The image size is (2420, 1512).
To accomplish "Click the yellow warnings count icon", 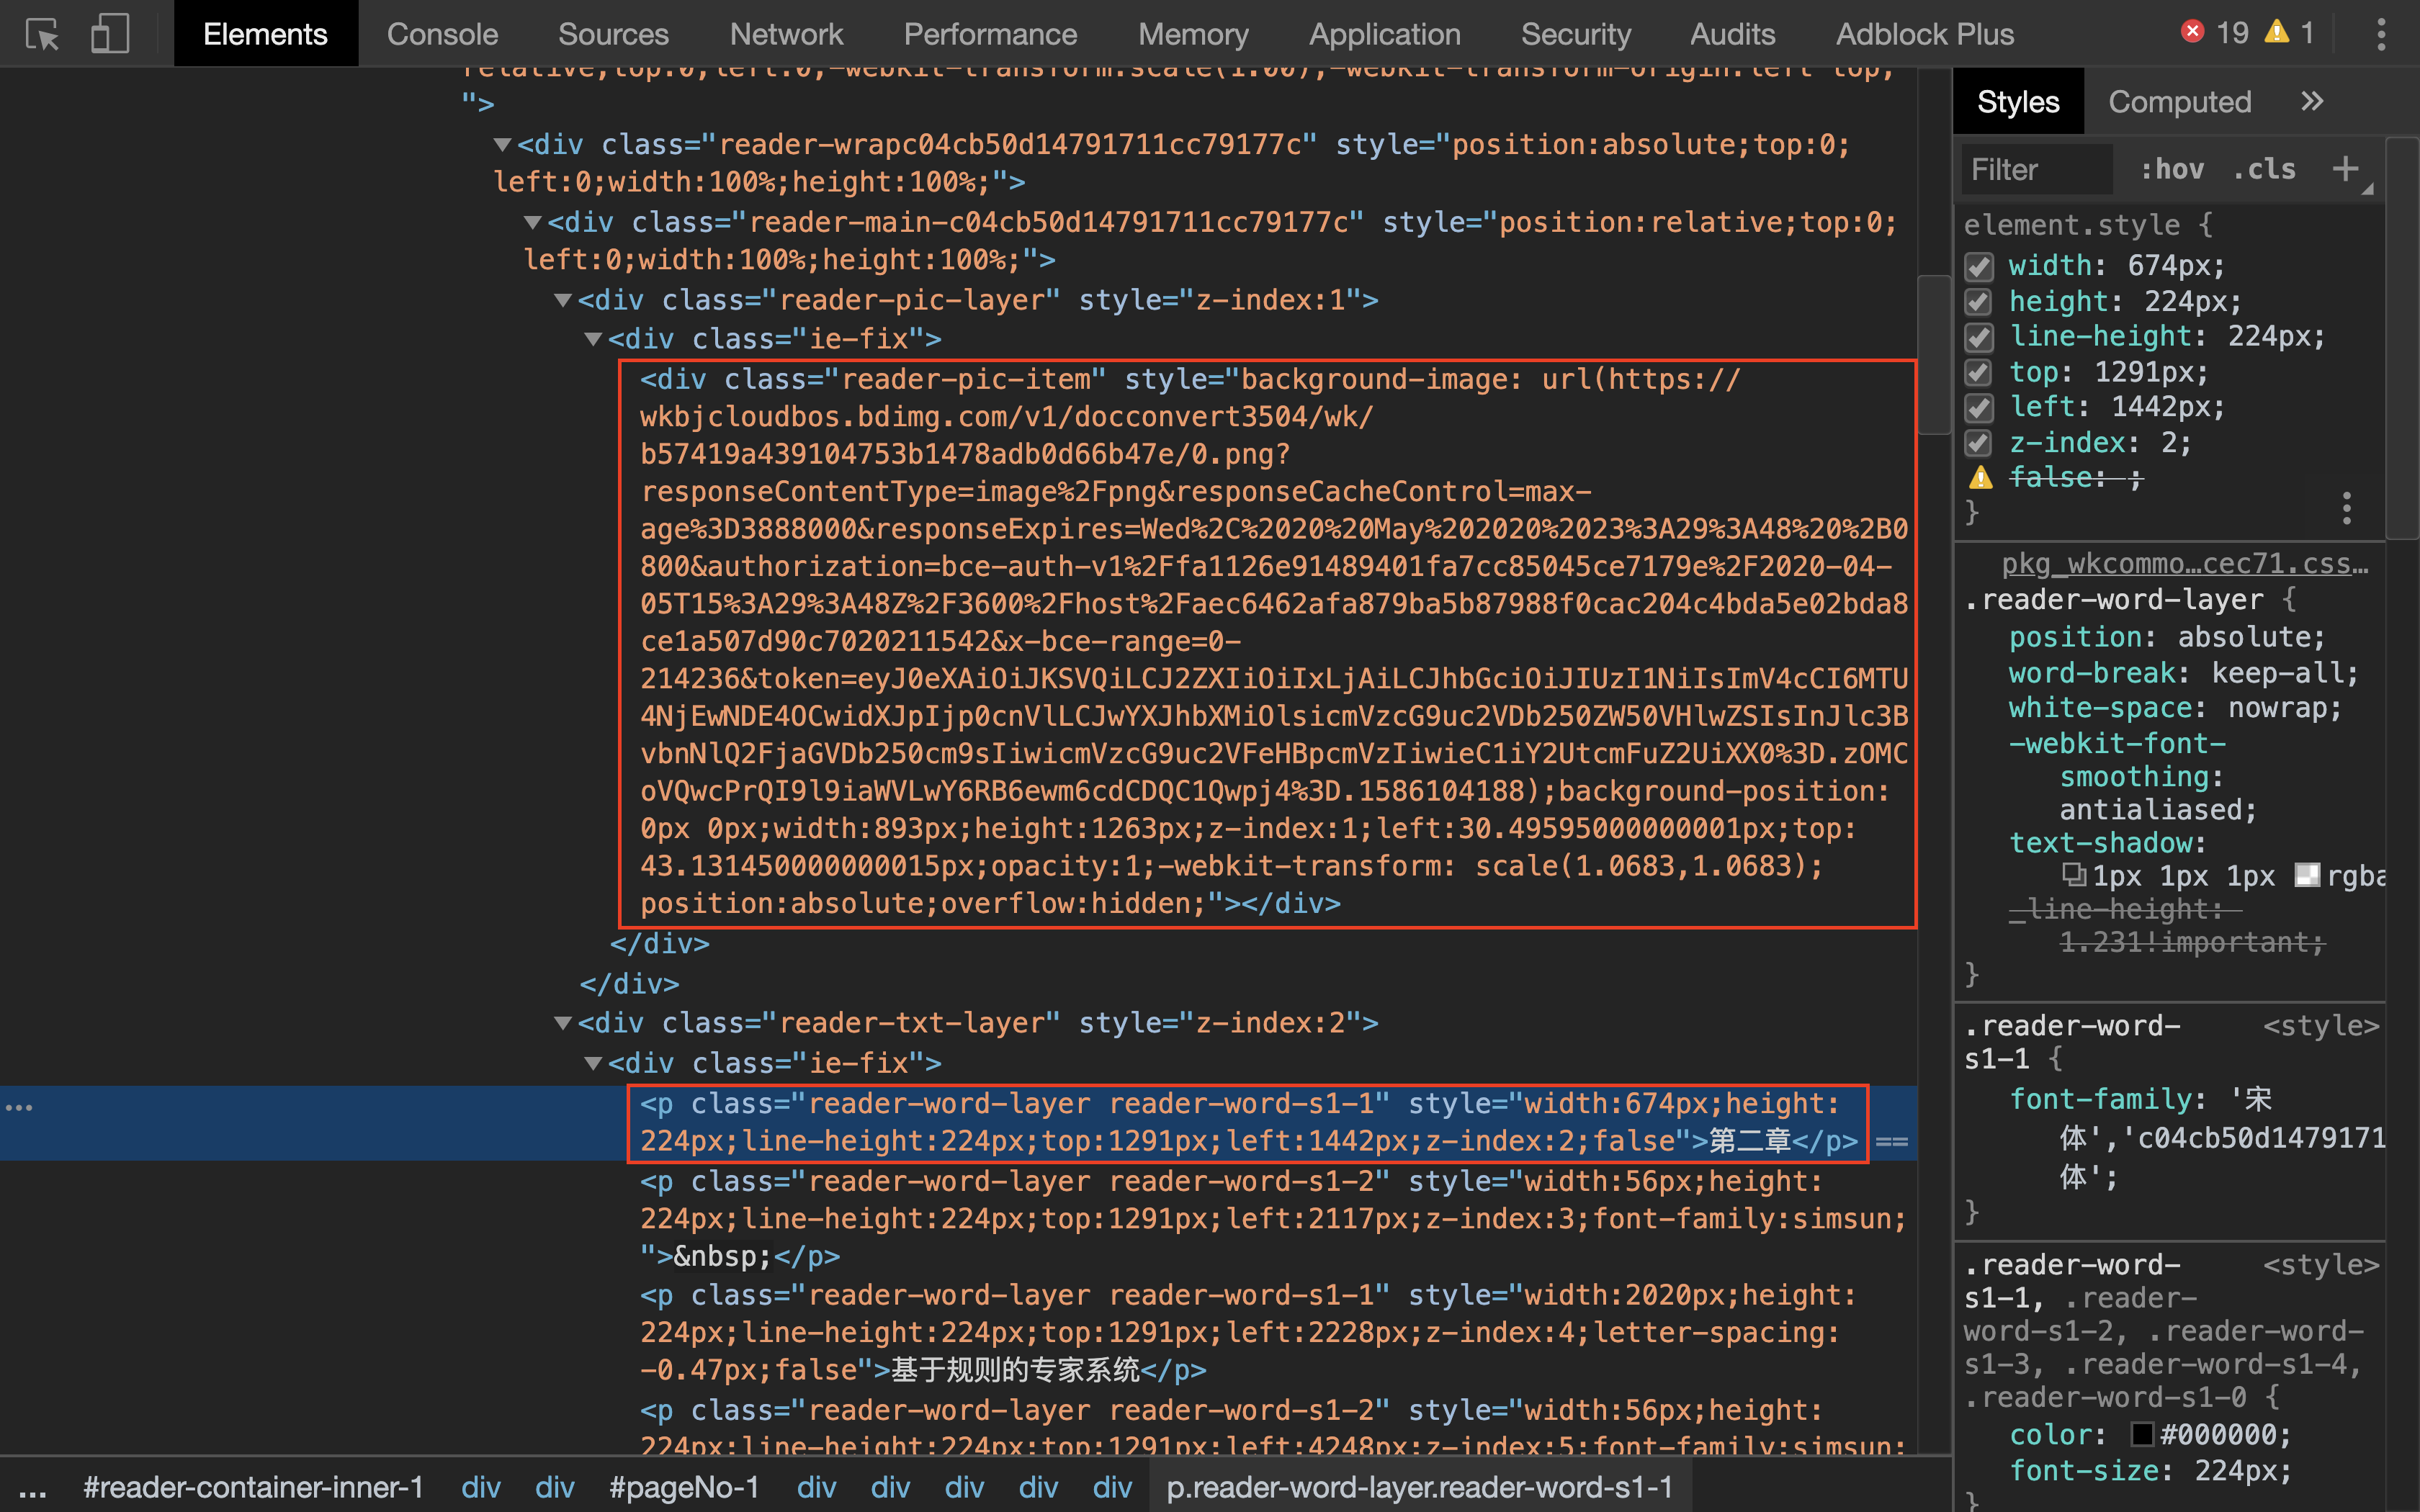I will [x=2277, y=32].
